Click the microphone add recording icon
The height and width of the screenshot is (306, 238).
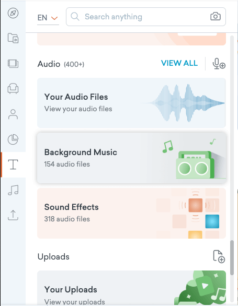click(219, 64)
